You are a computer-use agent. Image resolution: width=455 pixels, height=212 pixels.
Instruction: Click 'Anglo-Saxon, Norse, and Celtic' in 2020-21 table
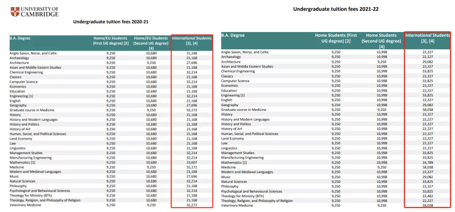[33, 53]
